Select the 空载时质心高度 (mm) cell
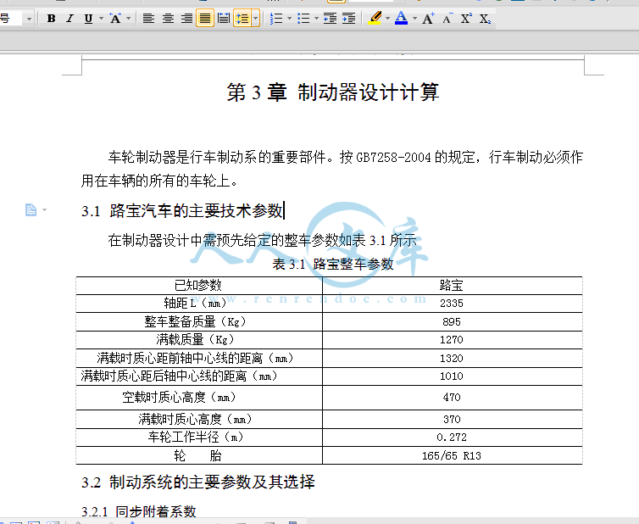The width and height of the screenshot is (639, 524). 199,398
